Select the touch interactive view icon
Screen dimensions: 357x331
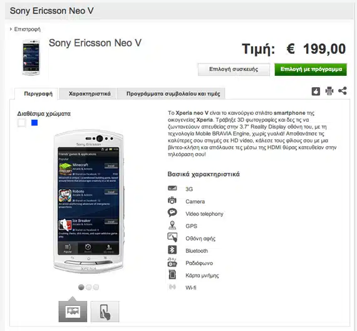105,312
